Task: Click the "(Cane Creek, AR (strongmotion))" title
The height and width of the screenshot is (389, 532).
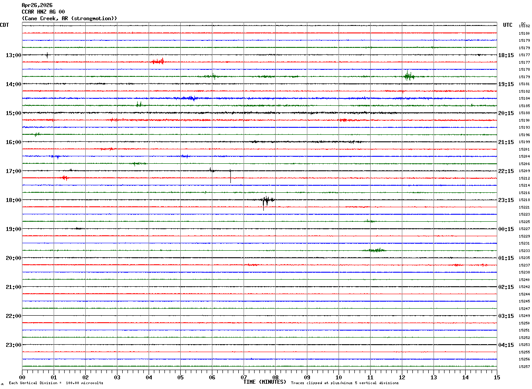Action: pos(69,18)
